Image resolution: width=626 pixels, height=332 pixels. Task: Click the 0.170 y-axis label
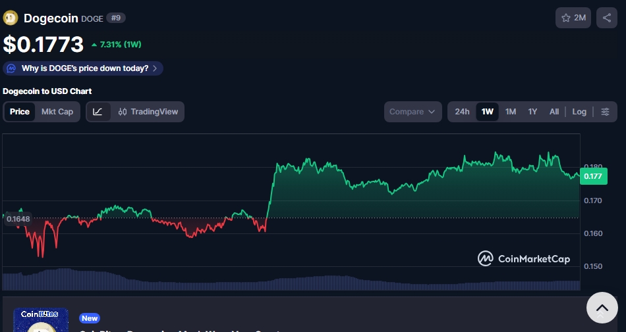click(593, 201)
